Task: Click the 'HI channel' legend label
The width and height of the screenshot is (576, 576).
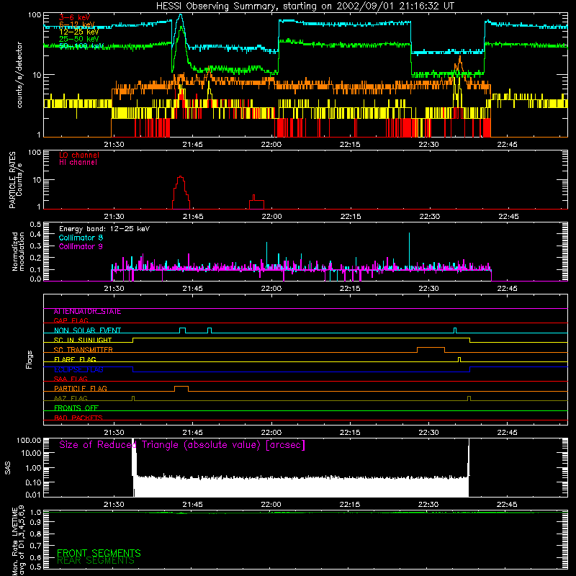Action: [x=78, y=163]
